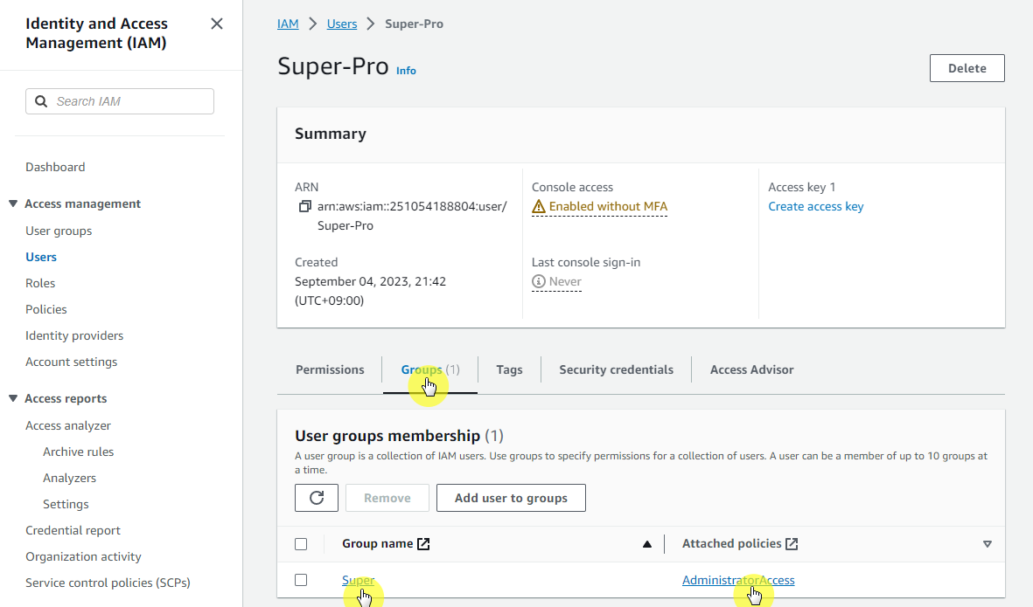
Task: Click Add user to groups
Action: click(x=511, y=498)
